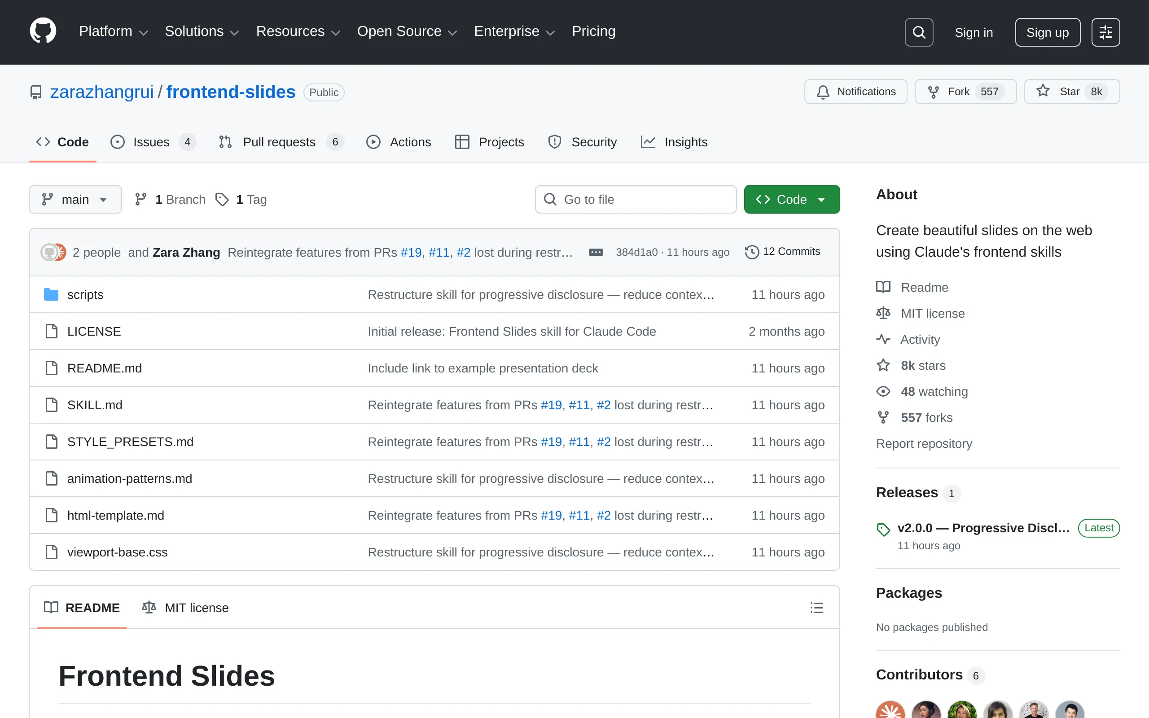Open the search panel via magnifier icon
This screenshot has width=1149, height=718.
918,32
